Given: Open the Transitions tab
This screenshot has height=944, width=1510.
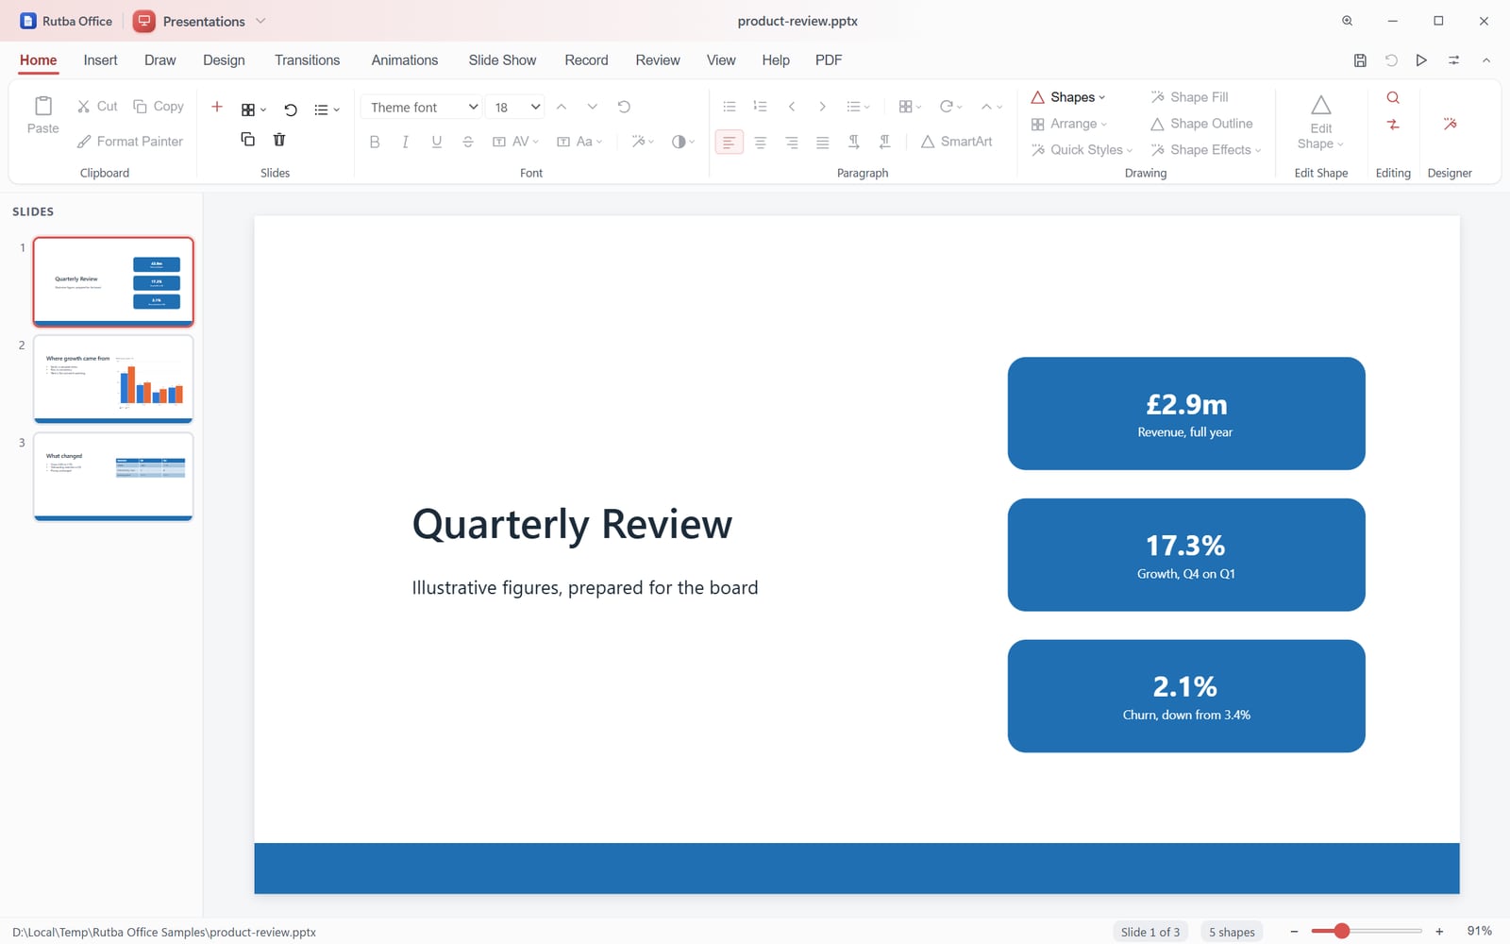Looking at the screenshot, I should tap(307, 60).
